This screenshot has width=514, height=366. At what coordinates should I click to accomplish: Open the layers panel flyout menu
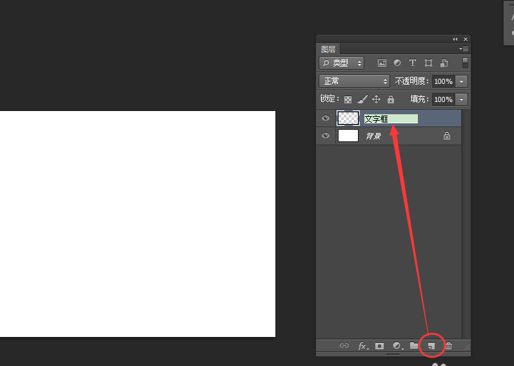point(464,49)
